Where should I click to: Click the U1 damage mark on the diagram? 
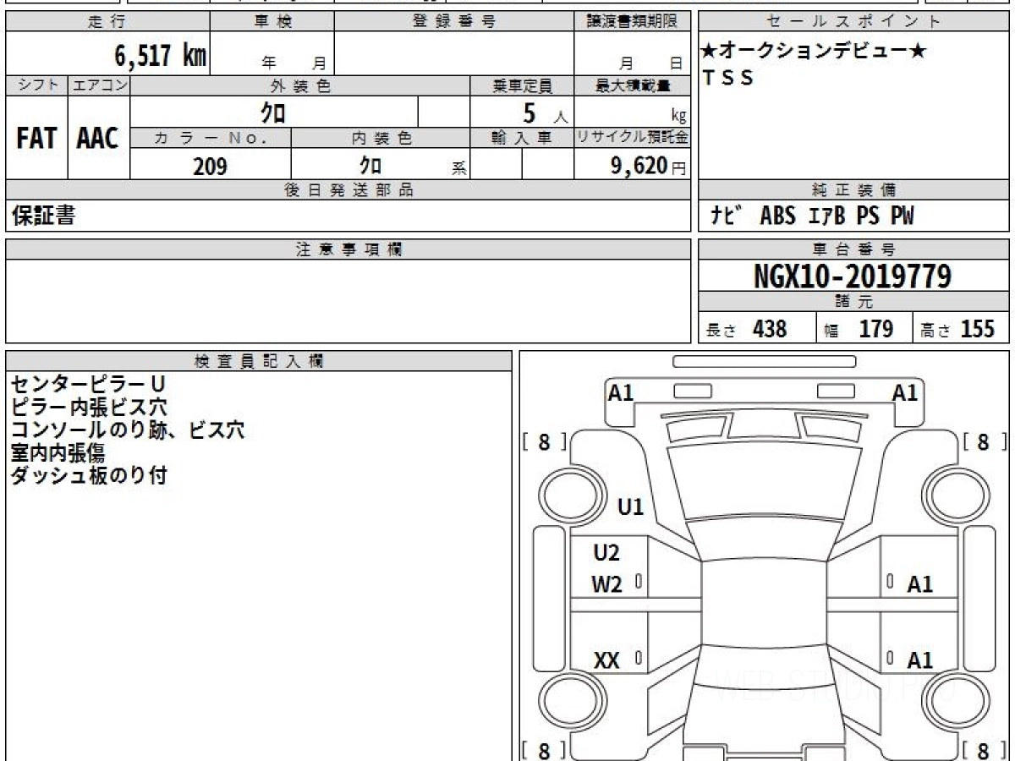point(631,507)
